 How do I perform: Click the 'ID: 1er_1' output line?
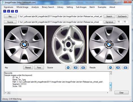coord(16,77)
